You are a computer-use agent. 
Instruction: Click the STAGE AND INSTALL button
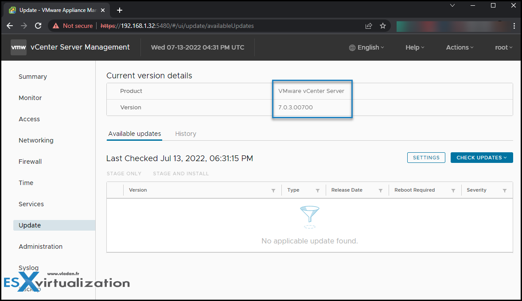(x=181, y=174)
